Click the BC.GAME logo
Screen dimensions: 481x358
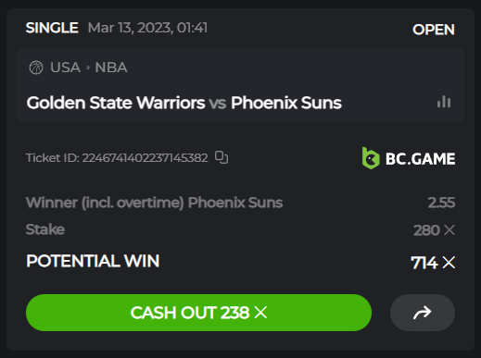point(409,158)
